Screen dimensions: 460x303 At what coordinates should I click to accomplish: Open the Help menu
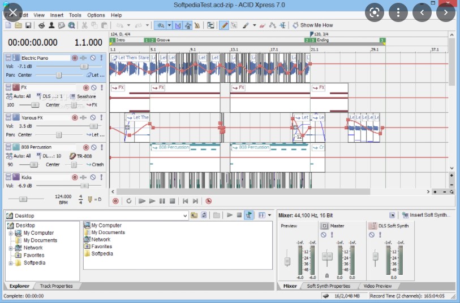[116, 15]
